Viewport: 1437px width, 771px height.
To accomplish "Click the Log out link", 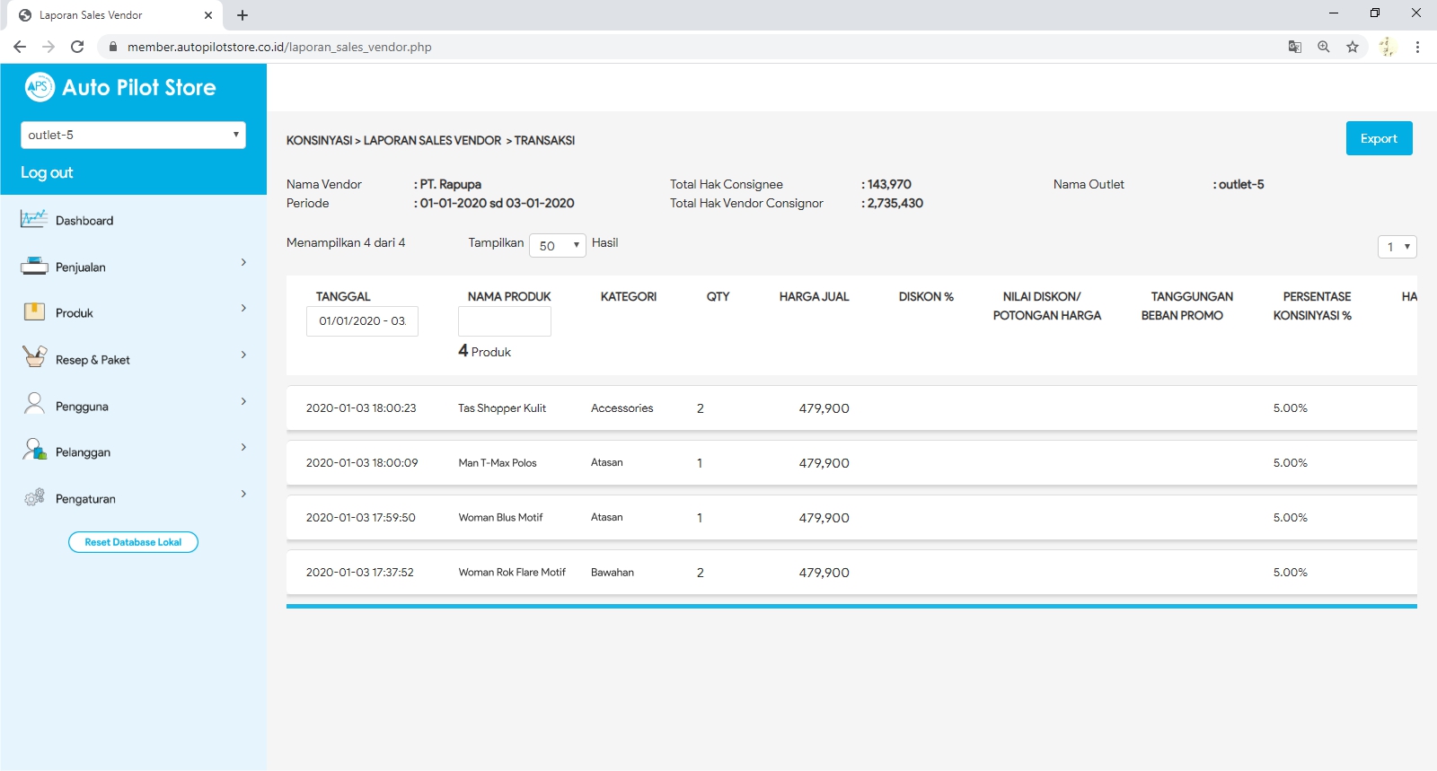I will pos(47,172).
